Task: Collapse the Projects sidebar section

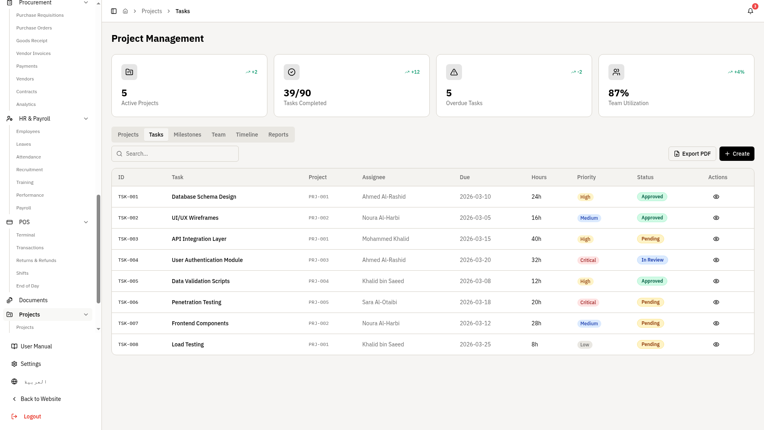Action: click(x=86, y=315)
